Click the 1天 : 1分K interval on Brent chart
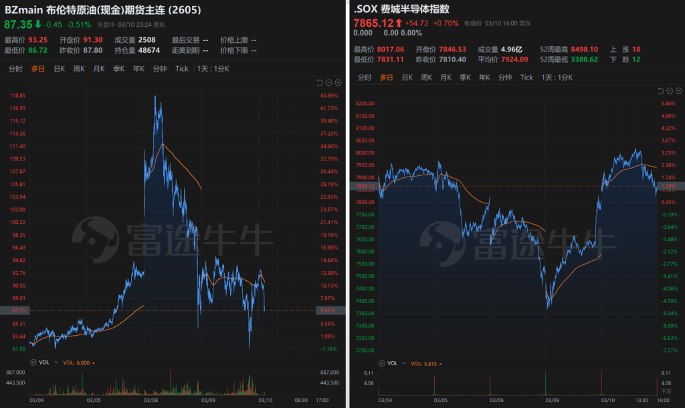The height and width of the screenshot is (408, 685). pyautogui.click(x=214, y=68)
